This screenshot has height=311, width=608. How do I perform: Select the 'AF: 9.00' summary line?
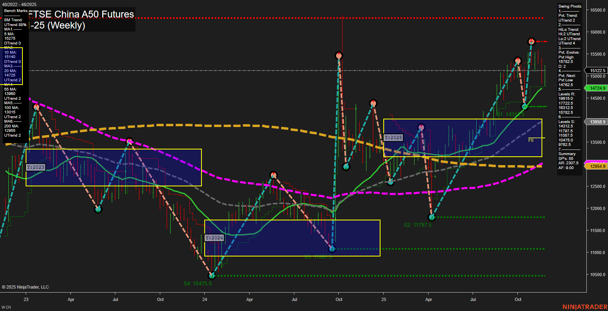click(x=565, y=168)
